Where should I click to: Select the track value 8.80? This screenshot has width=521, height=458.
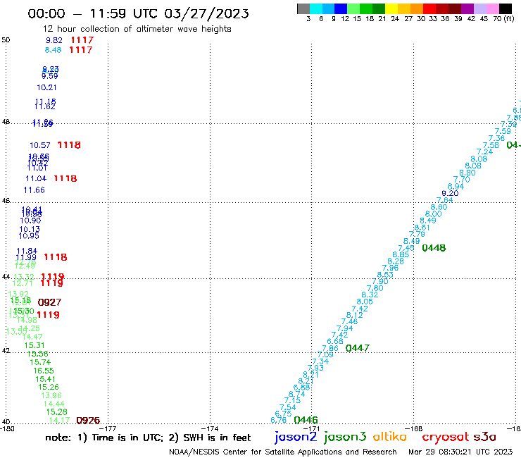click(x=467, y=173)
